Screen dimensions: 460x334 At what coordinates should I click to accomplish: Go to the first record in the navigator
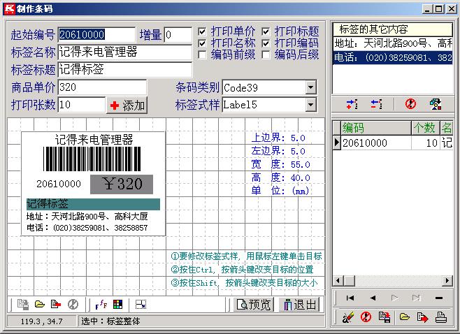coord(350,298)
